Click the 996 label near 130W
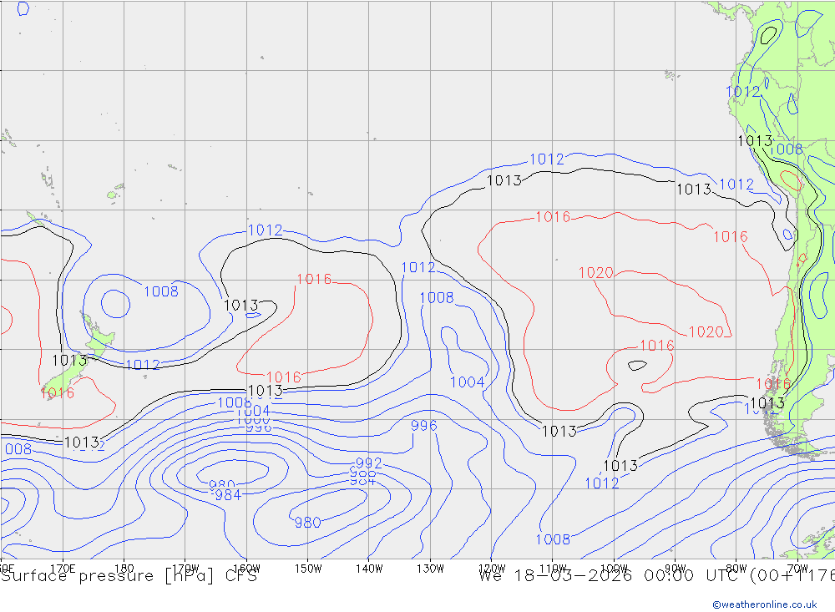The height and width of the screenshot is (612, 835). pos(424,426)
